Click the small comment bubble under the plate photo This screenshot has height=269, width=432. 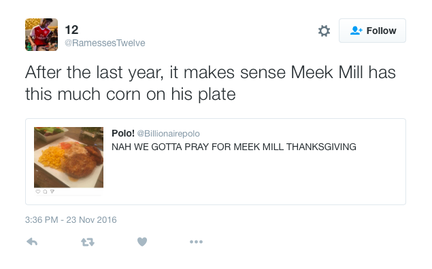tap(45, 192)
